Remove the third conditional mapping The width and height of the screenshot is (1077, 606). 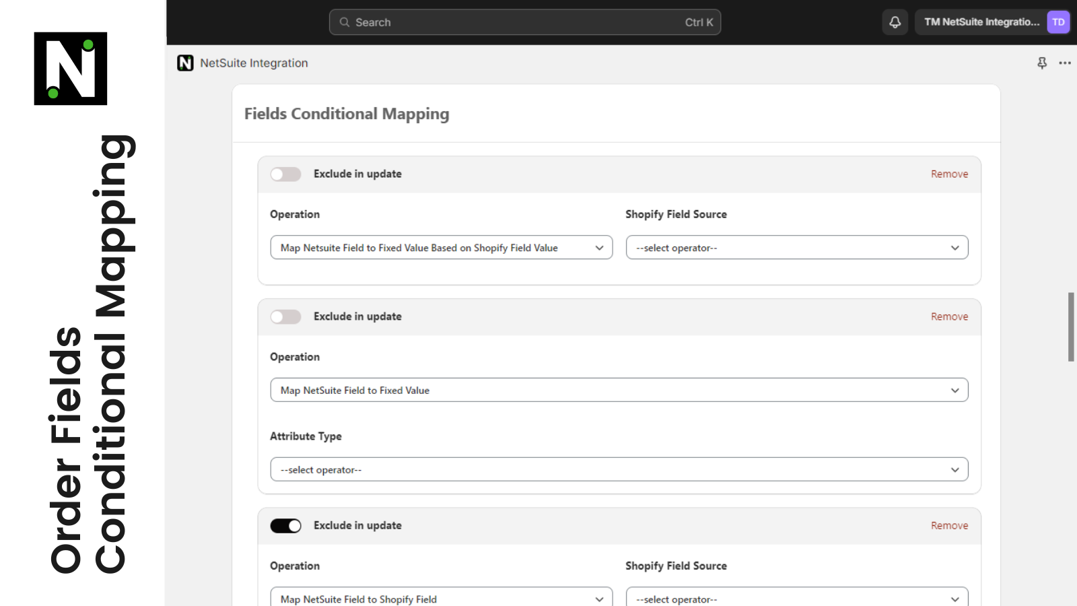pos(949,525)
